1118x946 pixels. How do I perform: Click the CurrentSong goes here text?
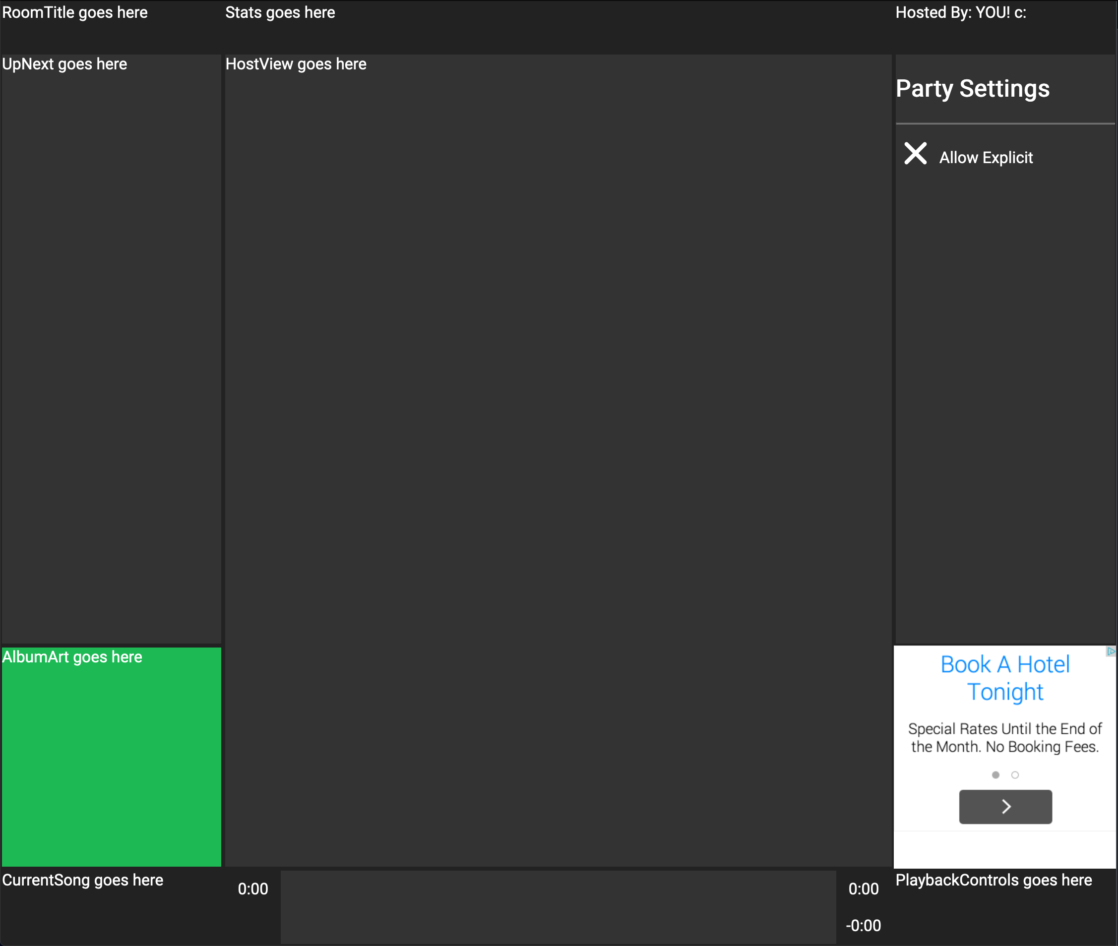click(x=83, y=880)
